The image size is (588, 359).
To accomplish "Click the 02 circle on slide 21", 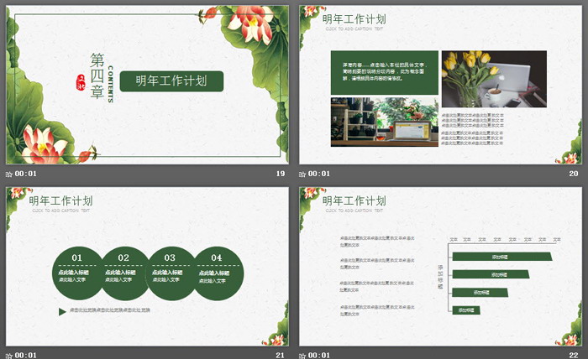I will click(x=123, y=273).
